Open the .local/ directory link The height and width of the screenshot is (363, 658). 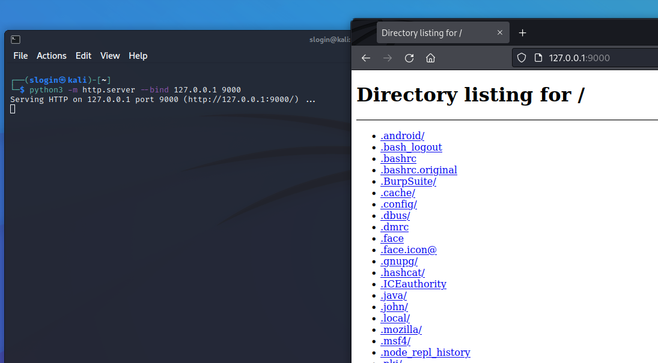tap(395, 318)
